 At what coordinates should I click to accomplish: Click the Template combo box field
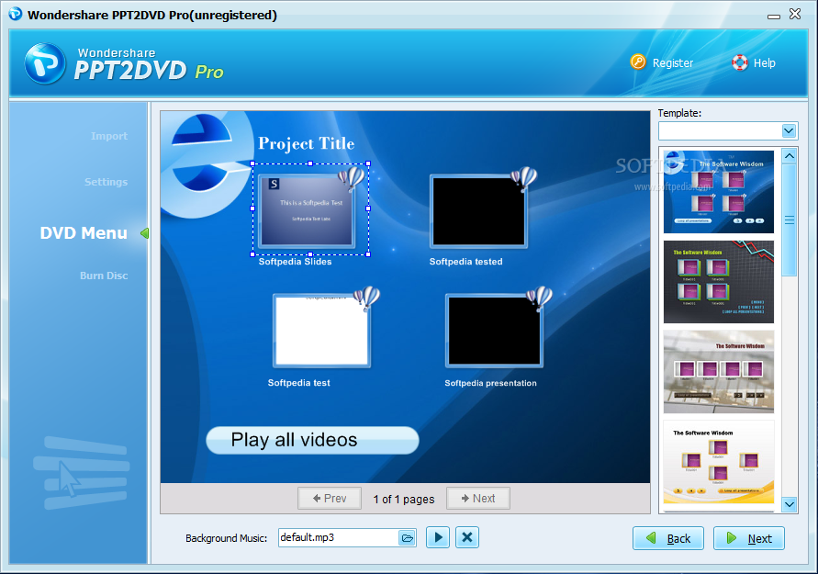[721, 130]
